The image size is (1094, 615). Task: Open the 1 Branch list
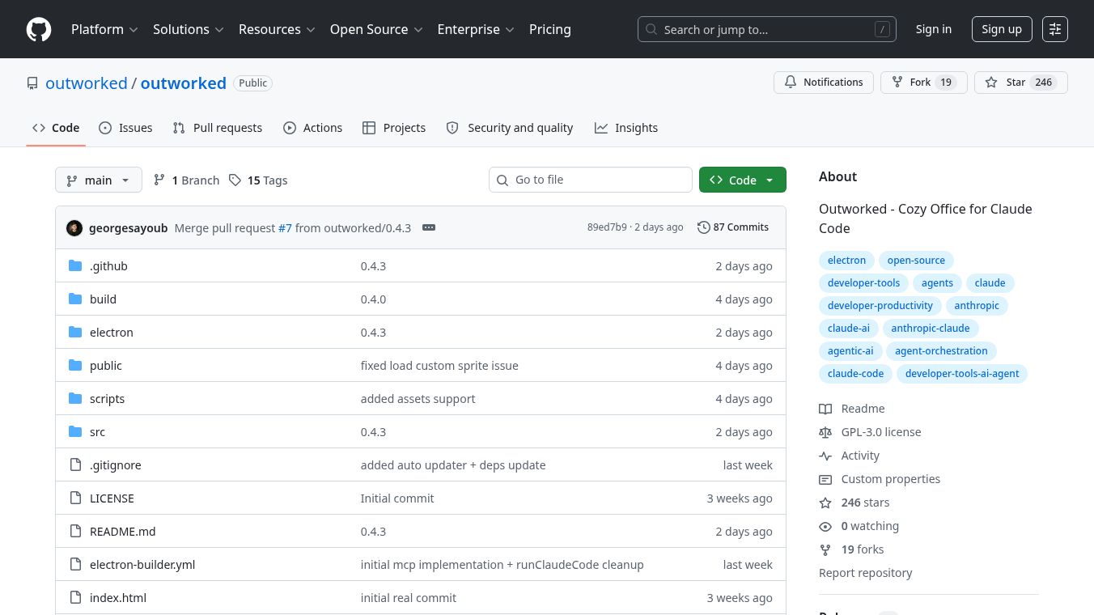click(x=187, y=180)
